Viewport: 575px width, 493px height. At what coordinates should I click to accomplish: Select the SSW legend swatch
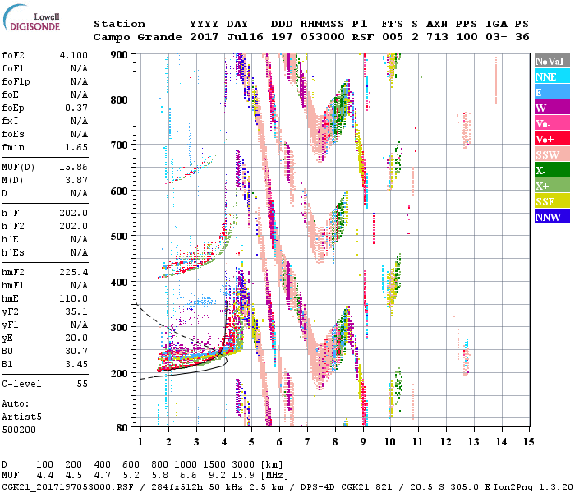click(551, 154)
